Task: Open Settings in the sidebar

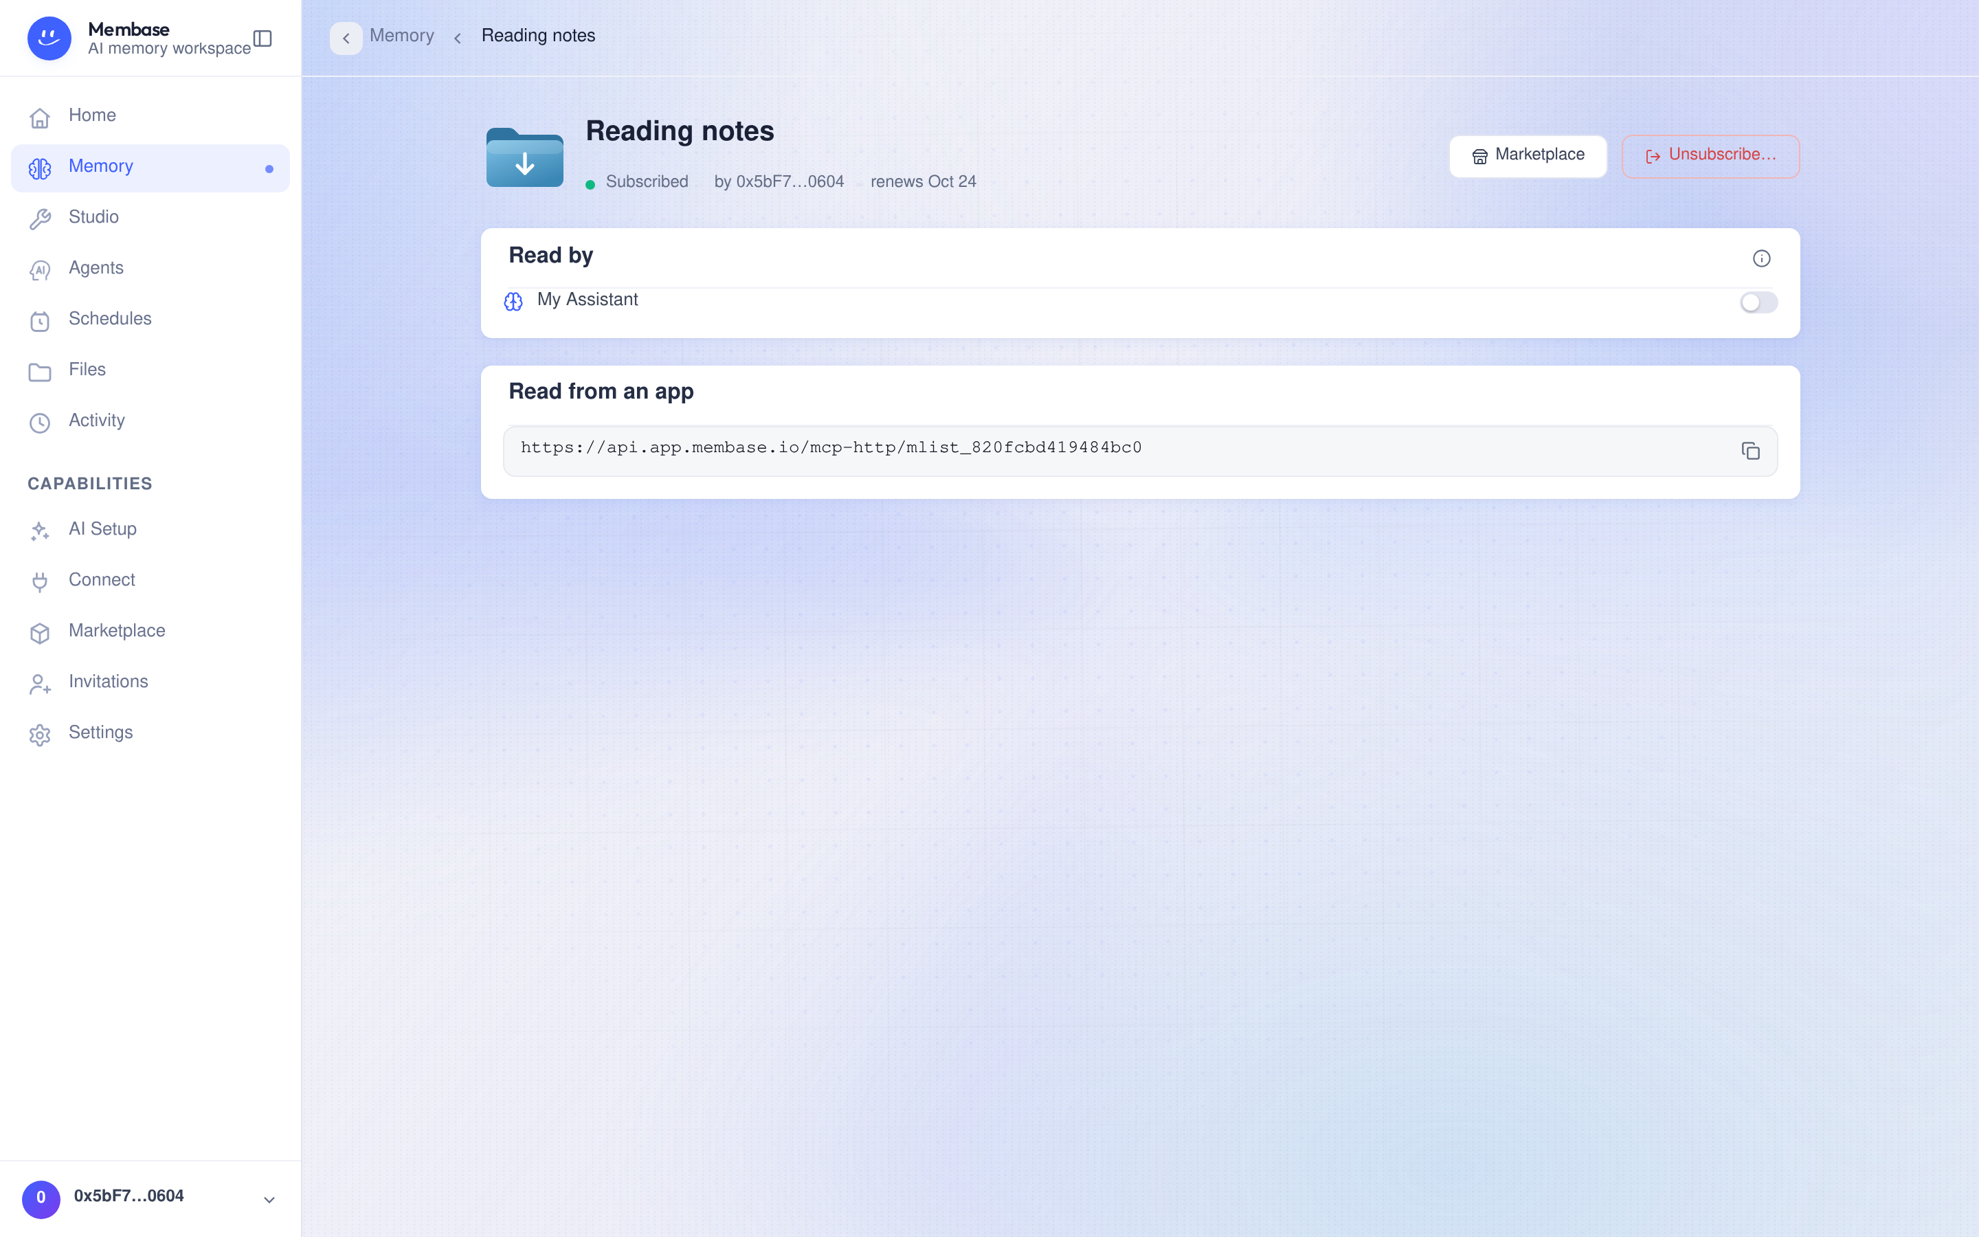Action: 150,733
